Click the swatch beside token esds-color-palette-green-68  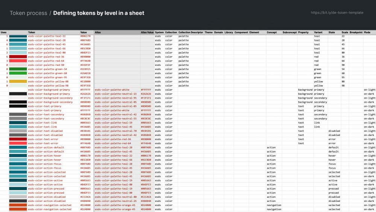coord(18,73)
